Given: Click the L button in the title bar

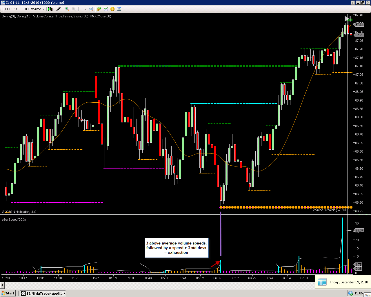Looking at the screenshot, I should click(x=353, y=3).
